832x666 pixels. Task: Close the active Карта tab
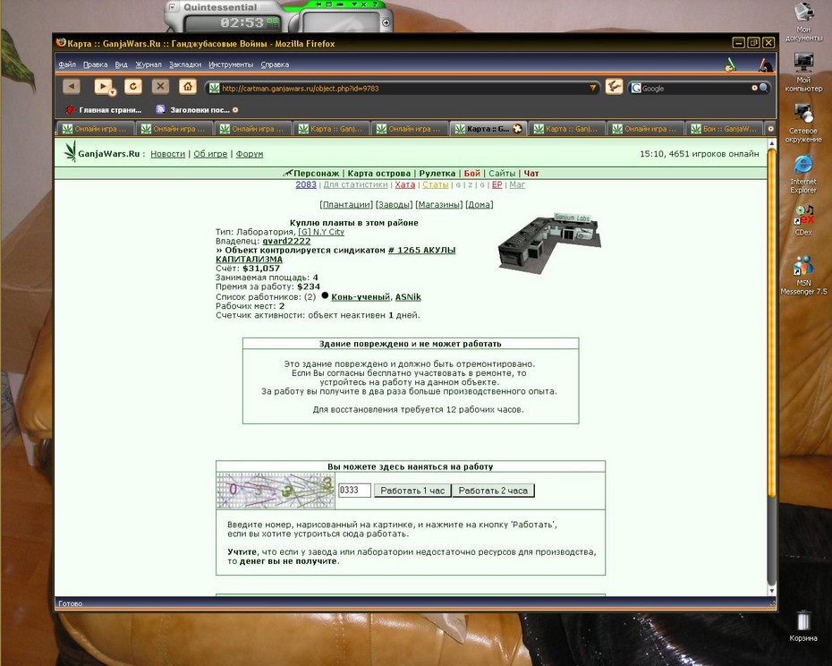(x=517, y=129)
